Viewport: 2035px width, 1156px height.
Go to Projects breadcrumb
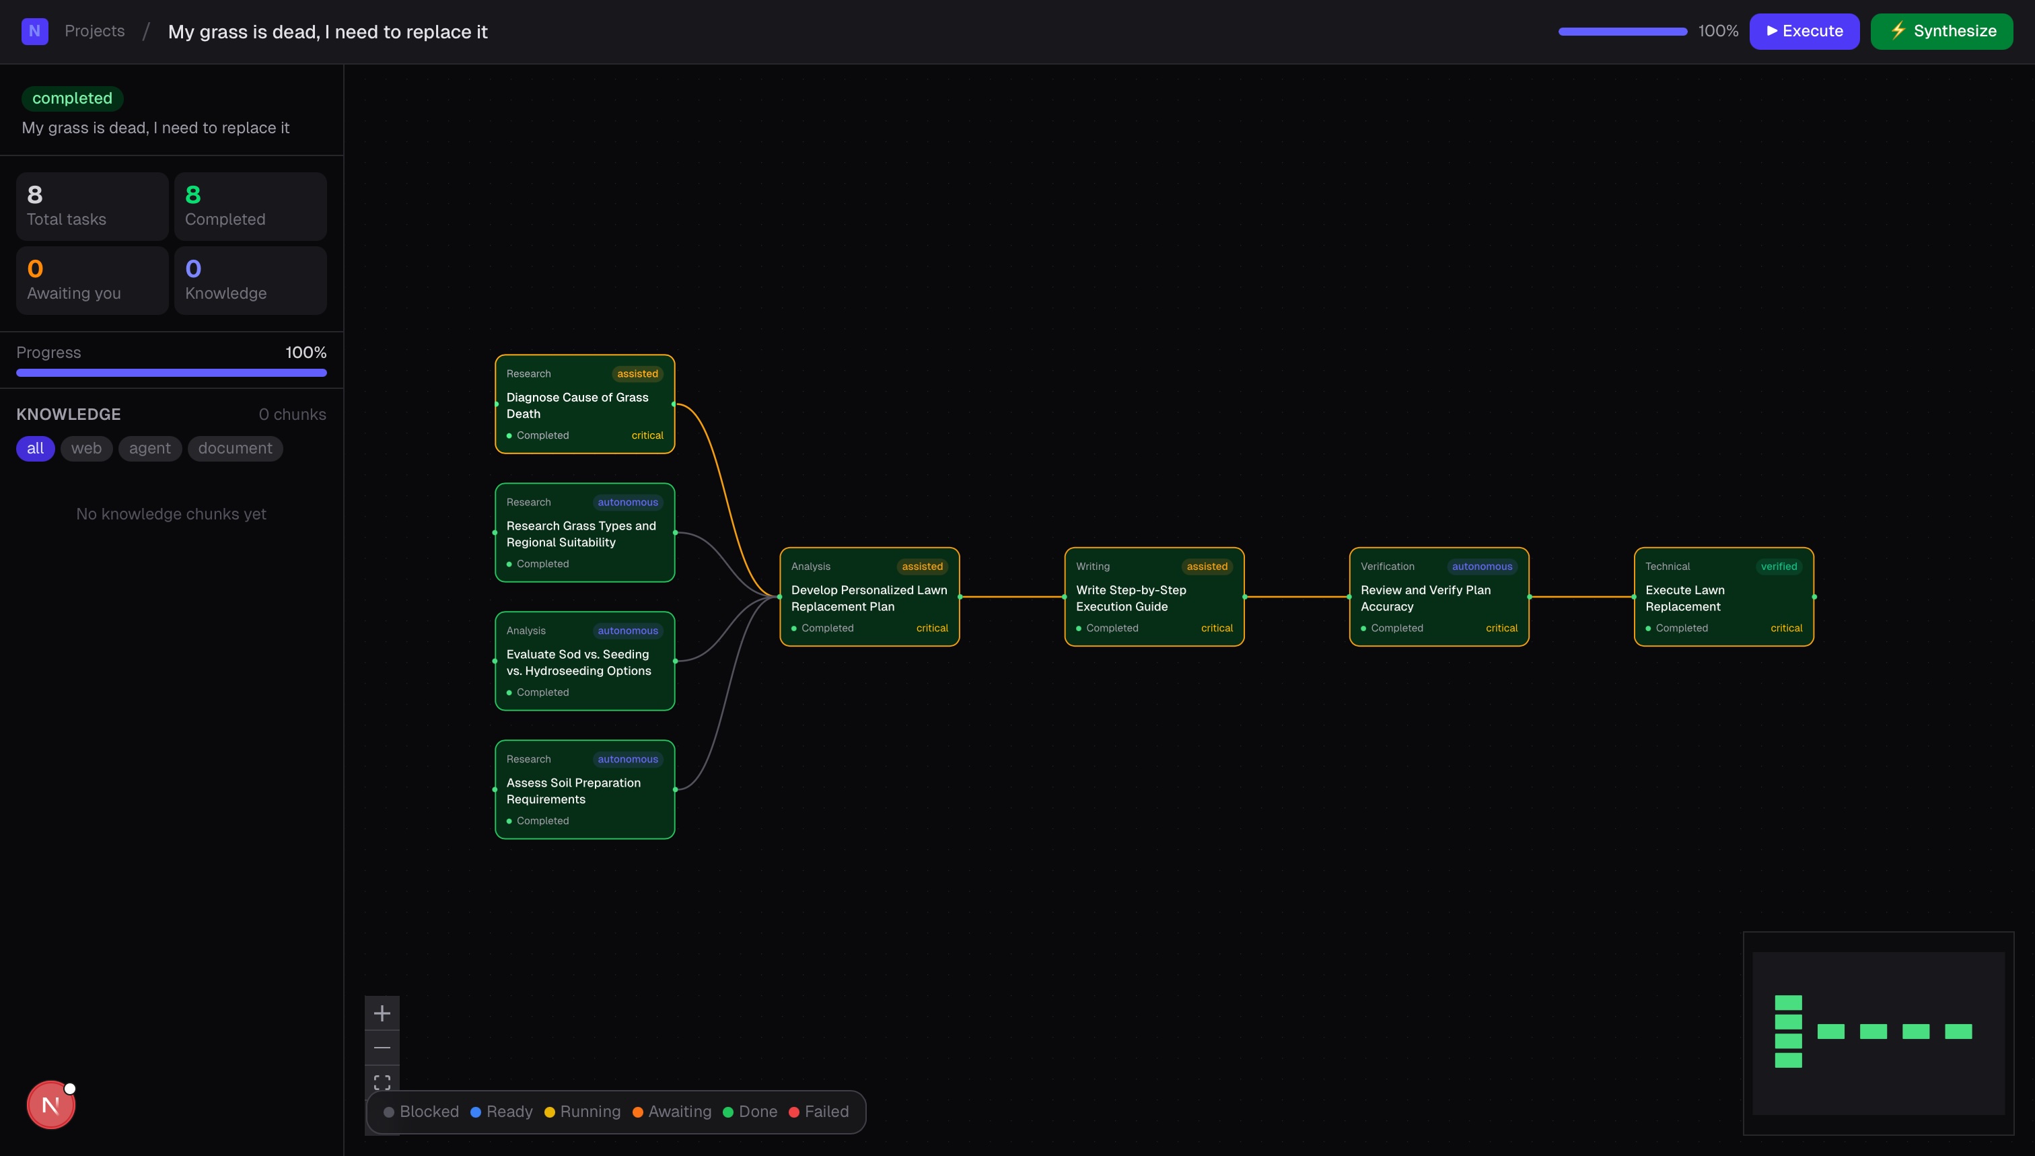coord(94,31)
